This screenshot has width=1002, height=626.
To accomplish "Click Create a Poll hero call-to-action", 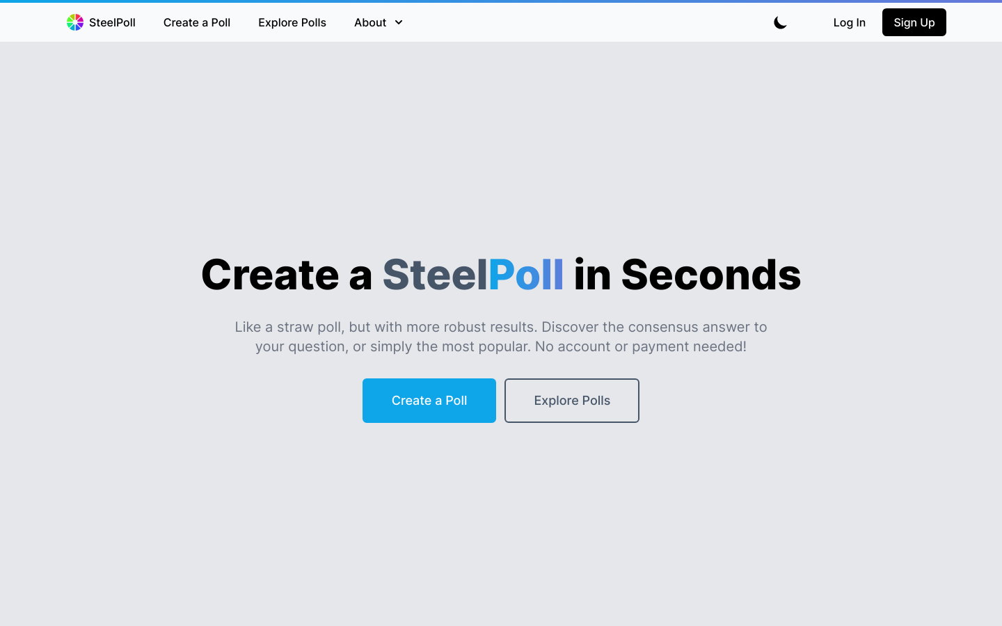I will click(429, 401).
